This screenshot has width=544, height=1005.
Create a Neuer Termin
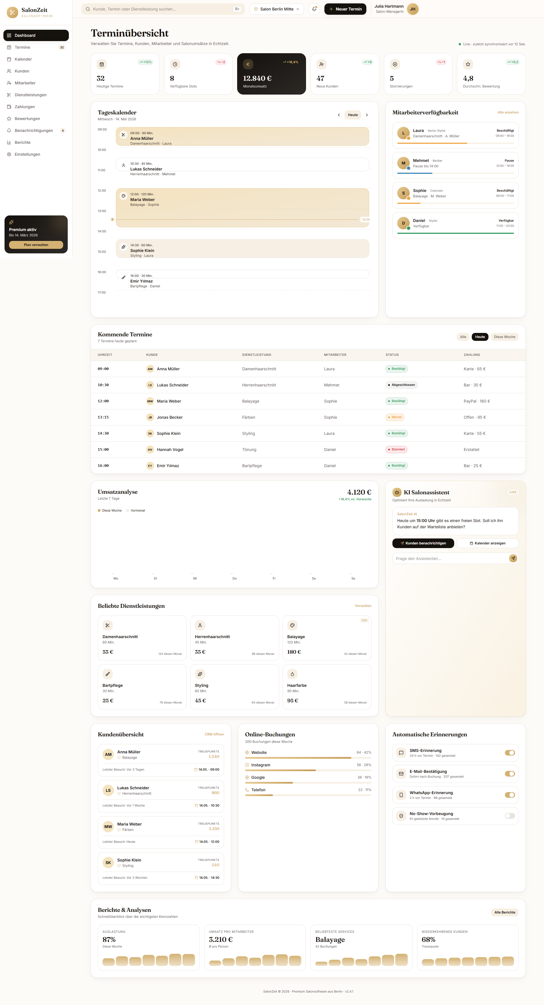(345, 9)
